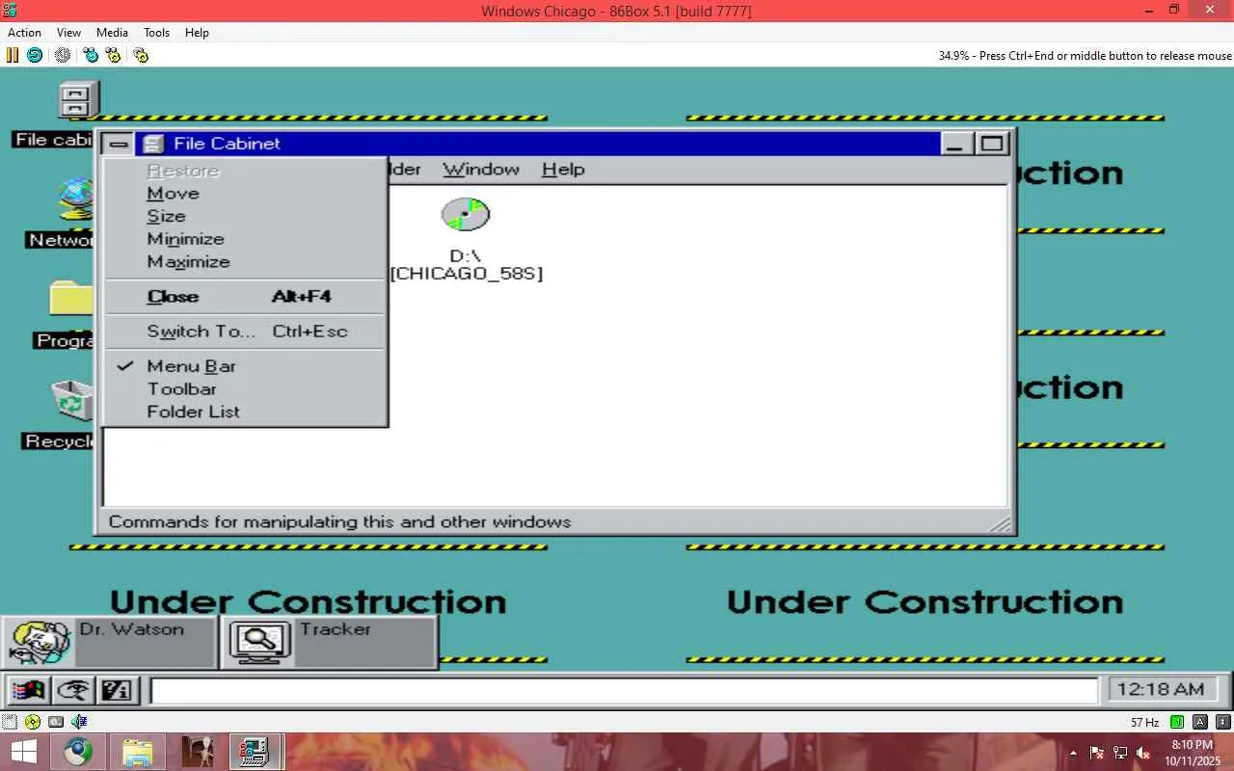This screenshot has height=771, width=1234.
Task: Click the hard disk status icon in 86Box status bar
Action: (x=56, y=722)
